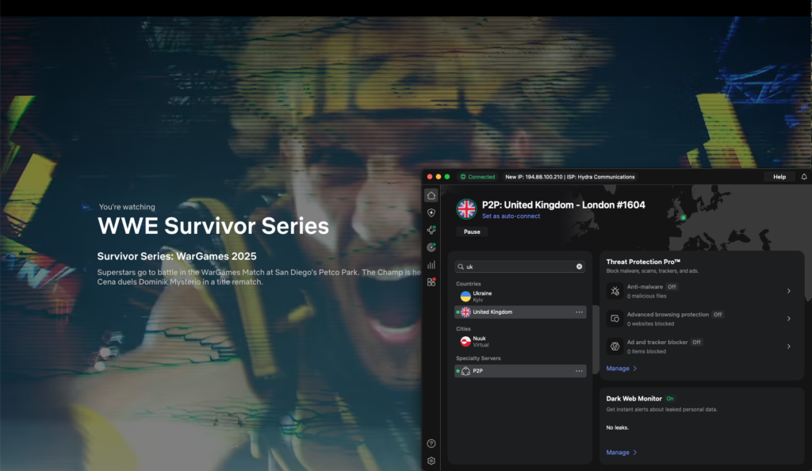Click the green Connected status indicator
This screenshot has height=471, width=812.
pyautogui.click(x=477, y=177)
